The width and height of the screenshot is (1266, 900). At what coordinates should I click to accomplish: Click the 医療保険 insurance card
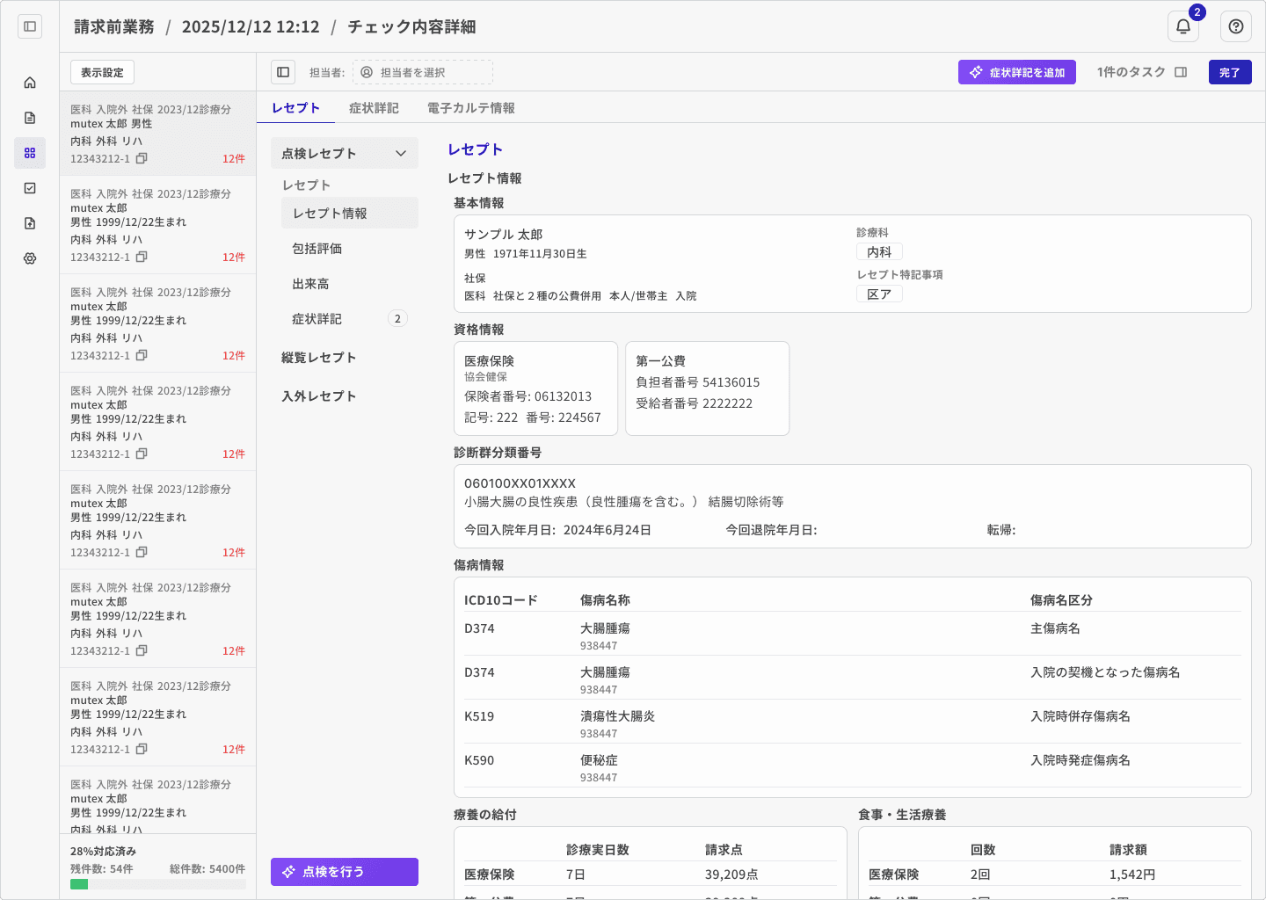point(535,388)
